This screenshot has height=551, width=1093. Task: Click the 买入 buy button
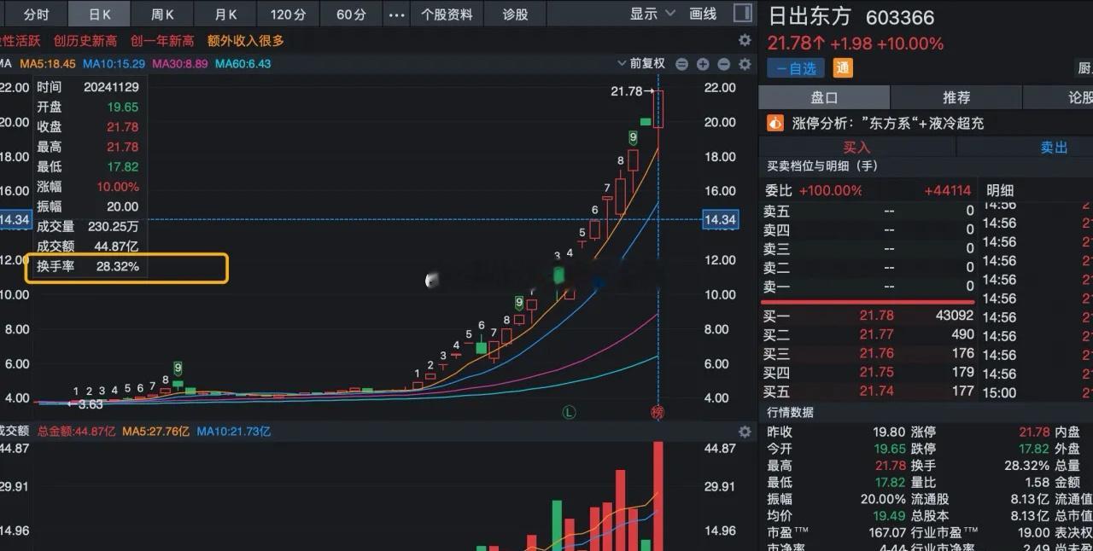856,148
